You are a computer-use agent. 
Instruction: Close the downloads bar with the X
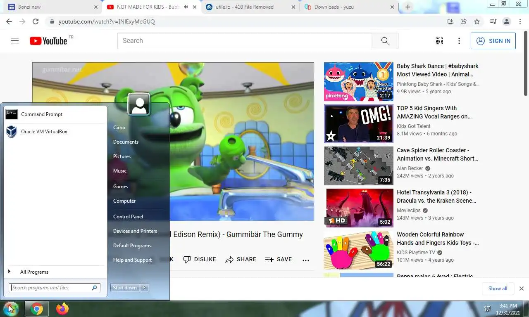point(522,289)
